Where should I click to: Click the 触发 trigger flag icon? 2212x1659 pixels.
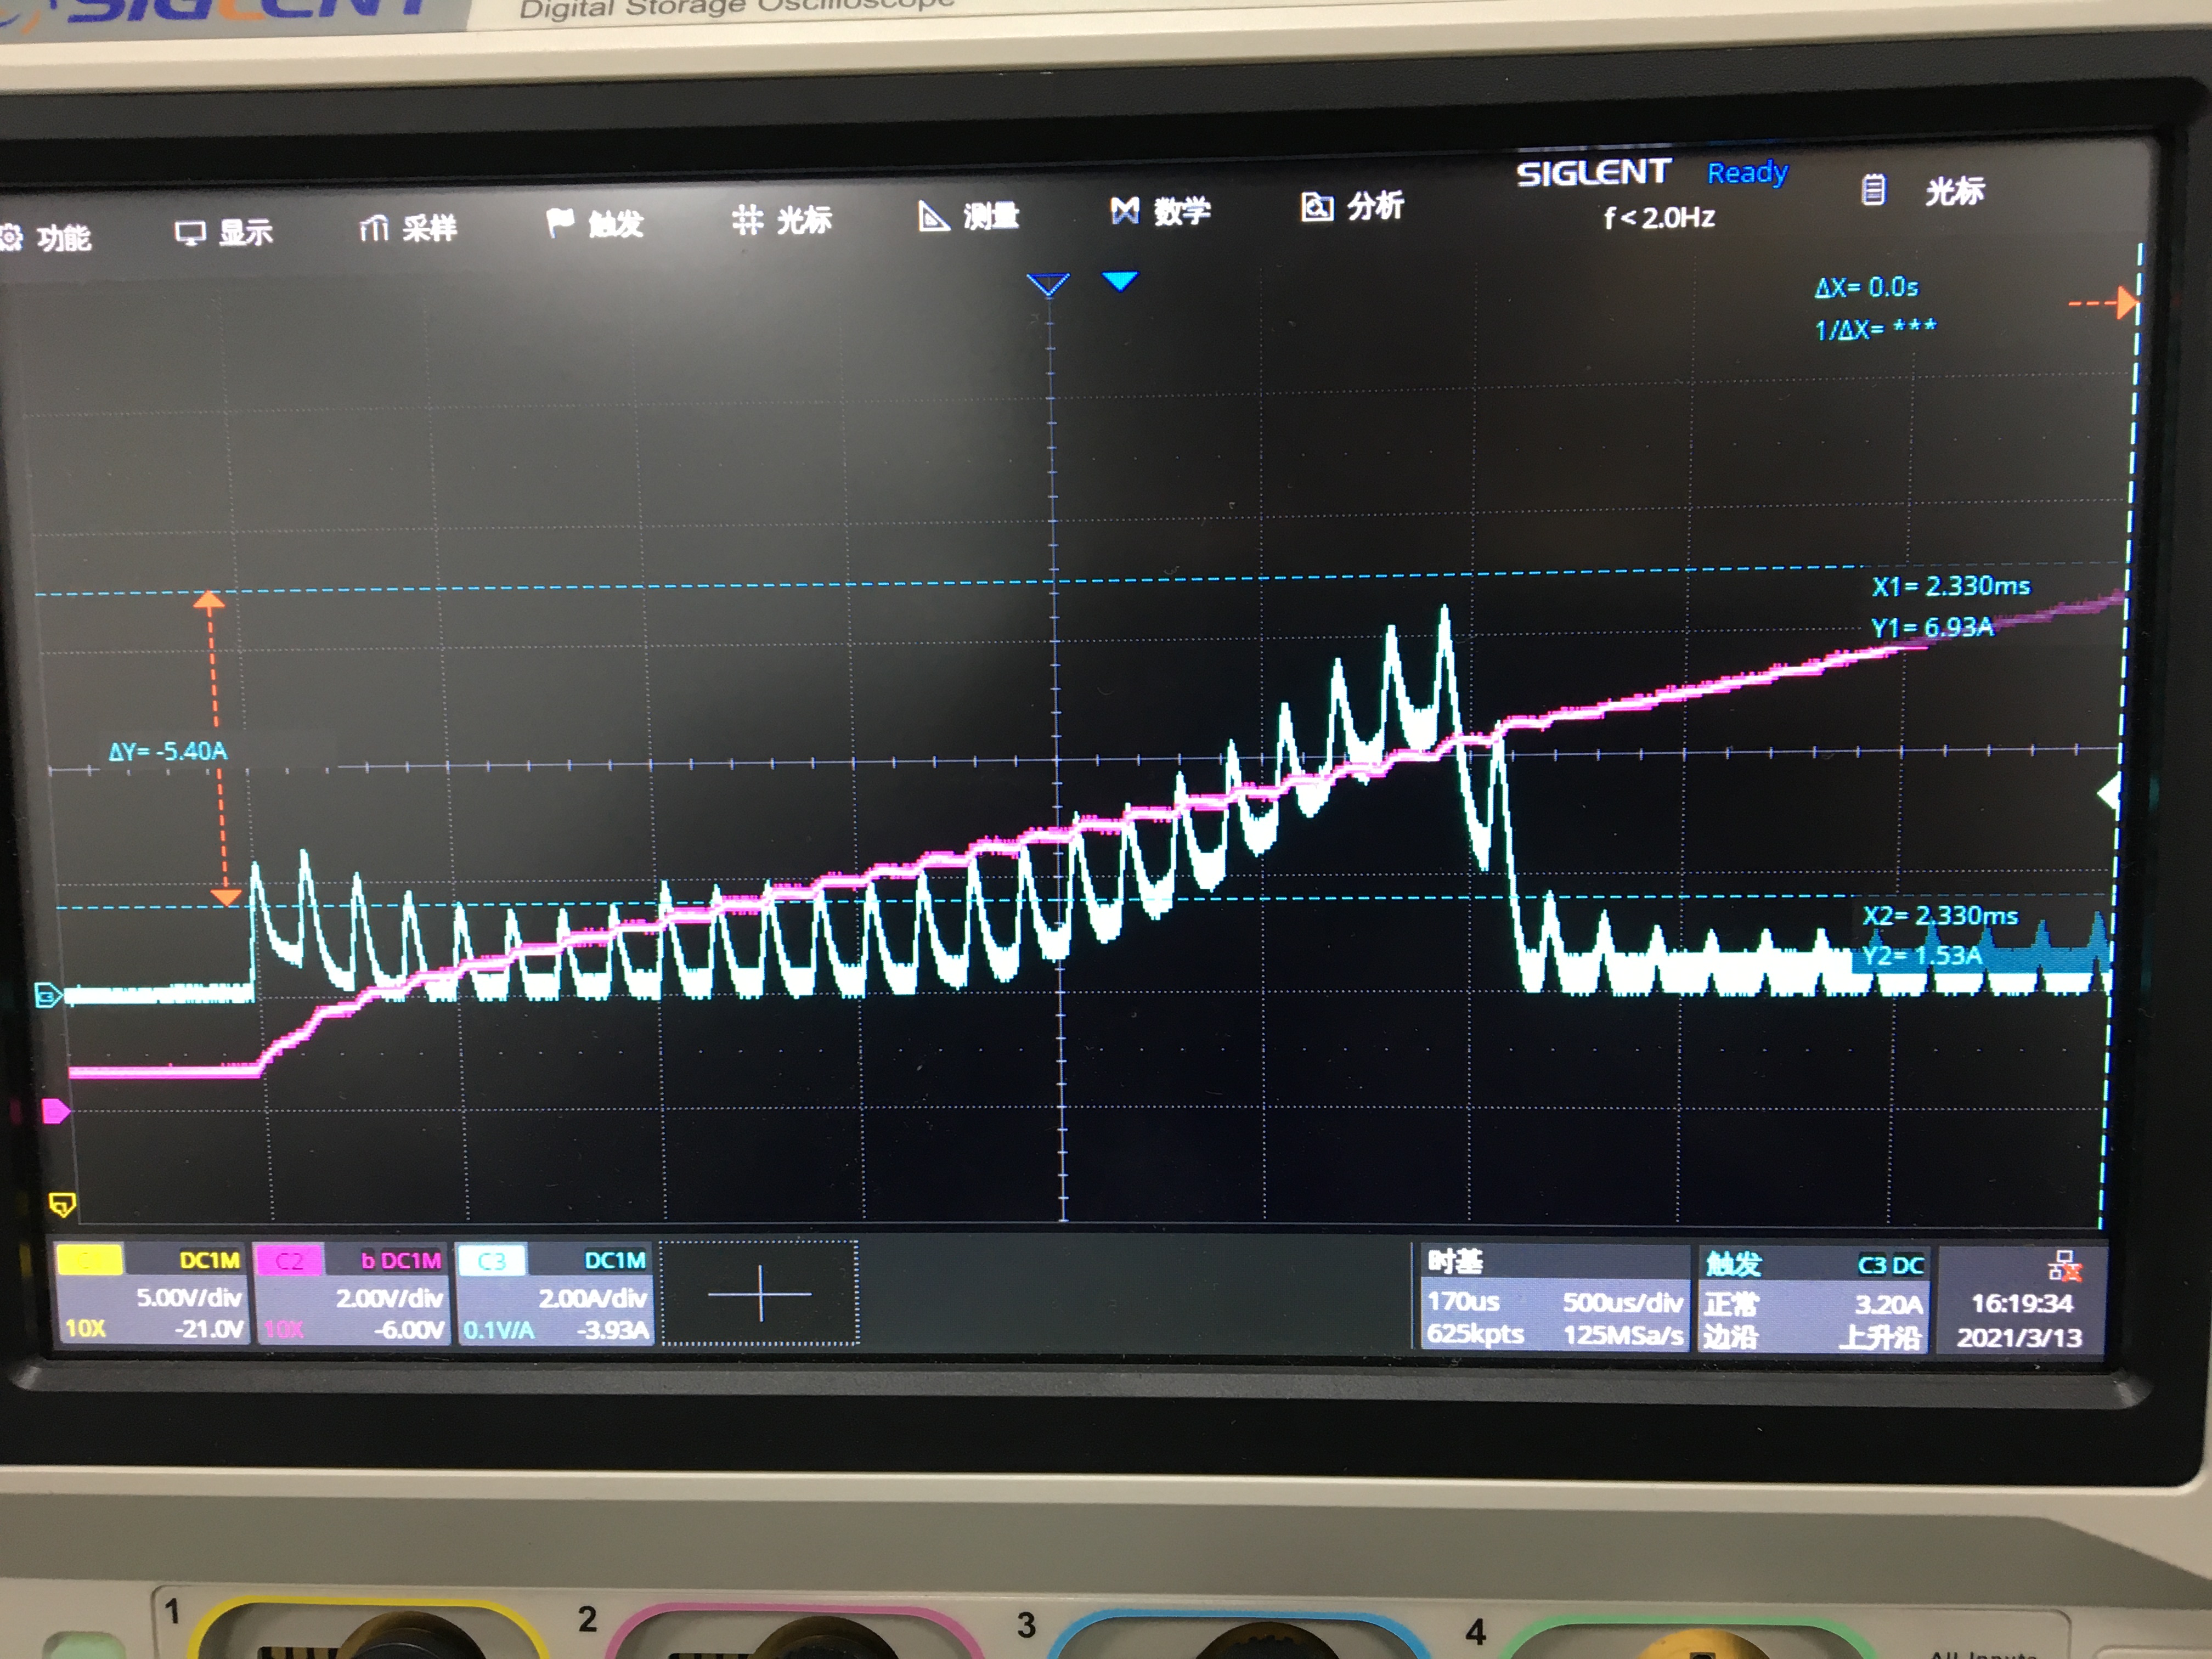click(x=559, y=222)
